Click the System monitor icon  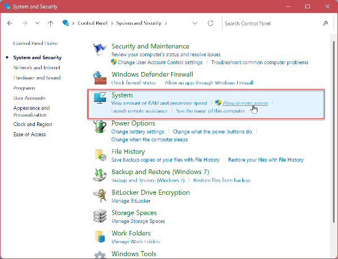(x=100, y=100)
